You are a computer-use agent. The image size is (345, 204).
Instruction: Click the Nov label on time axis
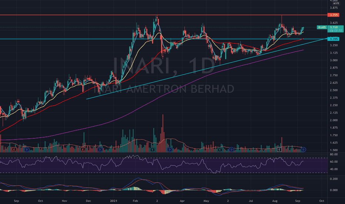[x=64, y=201]
